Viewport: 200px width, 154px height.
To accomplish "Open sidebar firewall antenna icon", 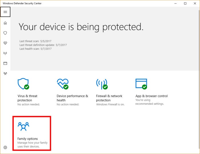I will point(5,53).
